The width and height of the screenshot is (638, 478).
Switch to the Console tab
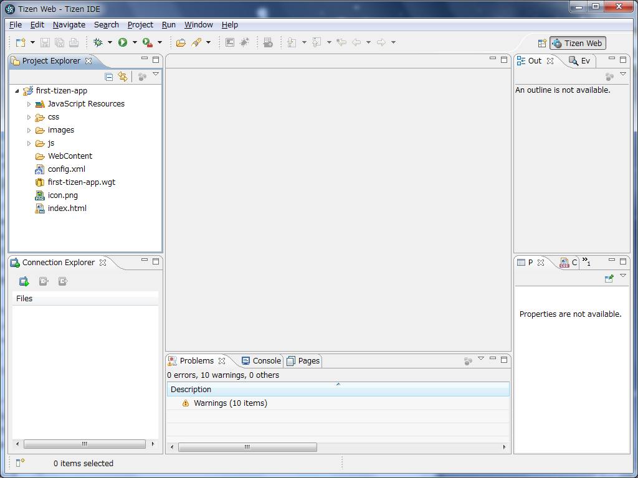[x=261, y=361]
